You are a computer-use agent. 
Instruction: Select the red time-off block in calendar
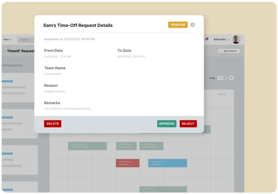(128, 163)
